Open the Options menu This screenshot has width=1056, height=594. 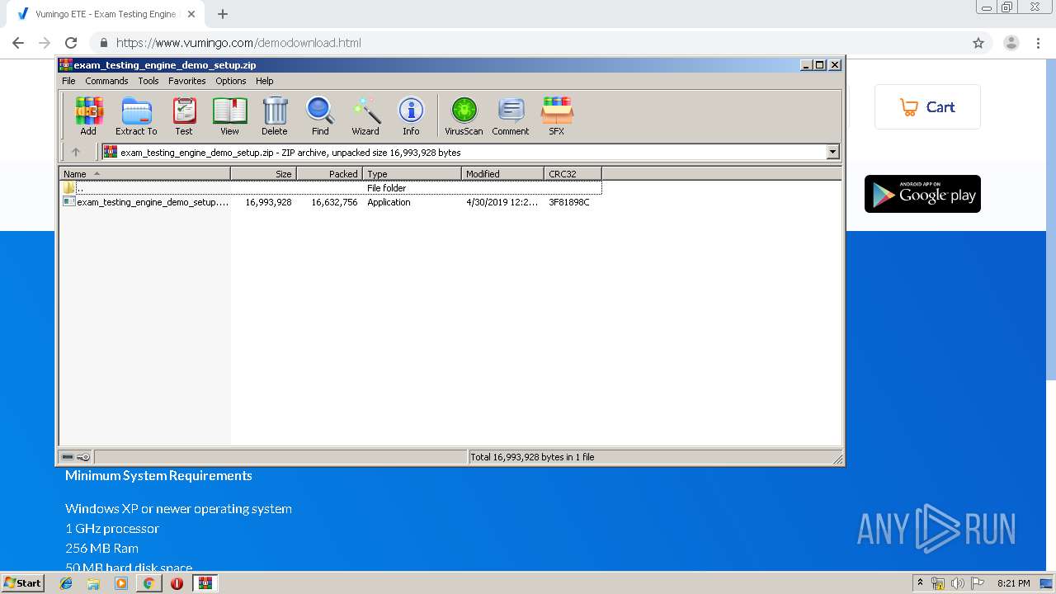coord(231,81)
